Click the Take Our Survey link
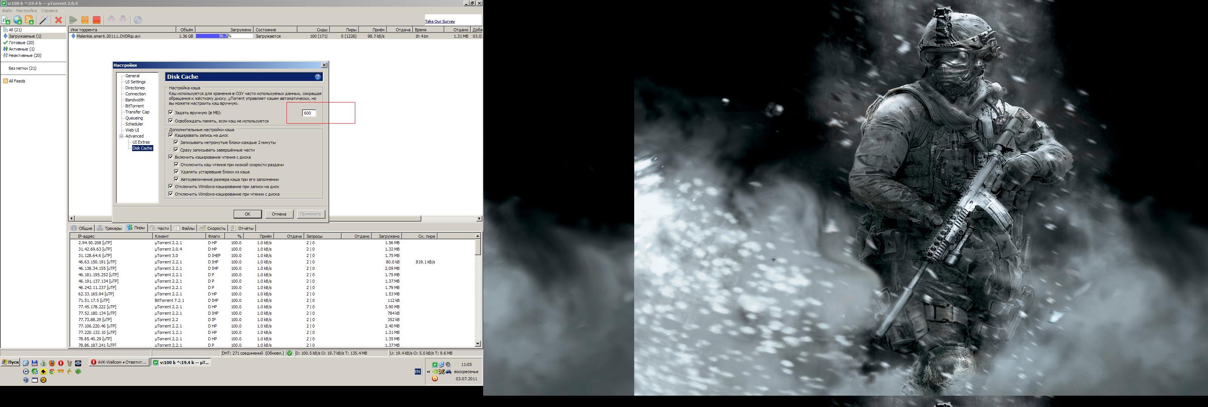1208x407 pixels. pos(439,21)
